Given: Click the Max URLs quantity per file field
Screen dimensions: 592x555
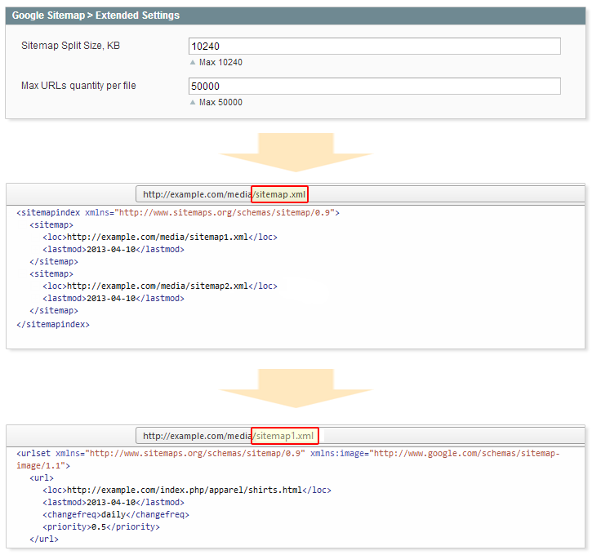Looking at the screenshot, I should [x=374, y=87].
